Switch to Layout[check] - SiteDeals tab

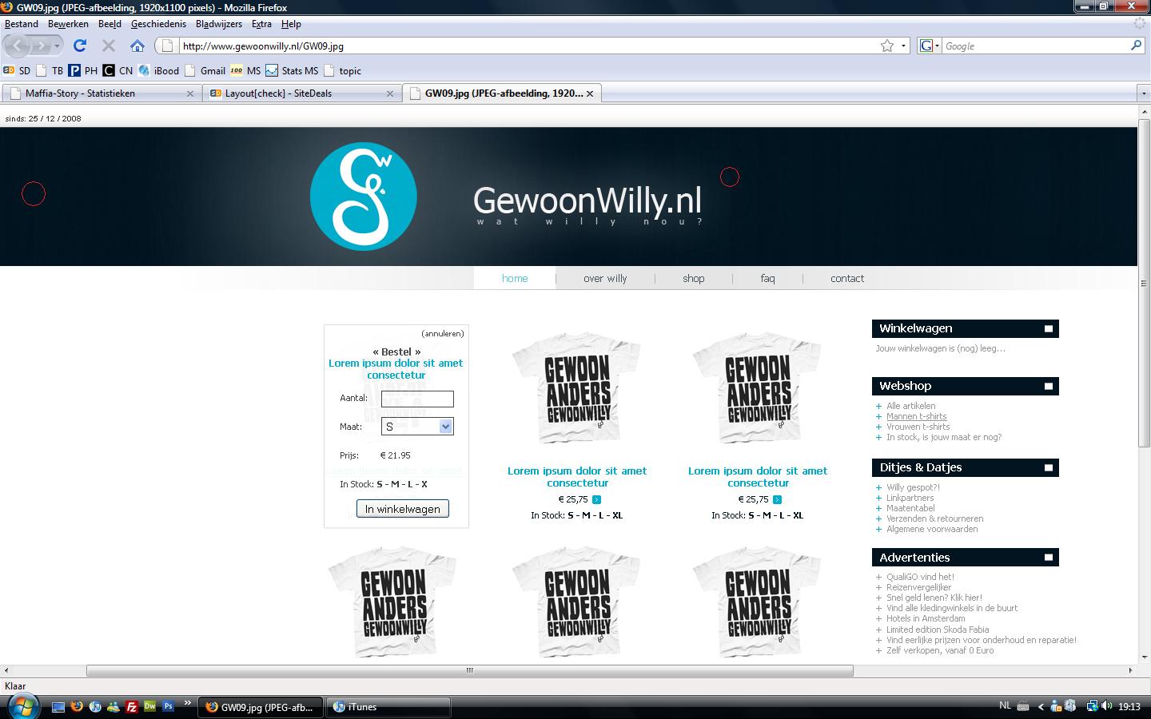tap(301, 93)
